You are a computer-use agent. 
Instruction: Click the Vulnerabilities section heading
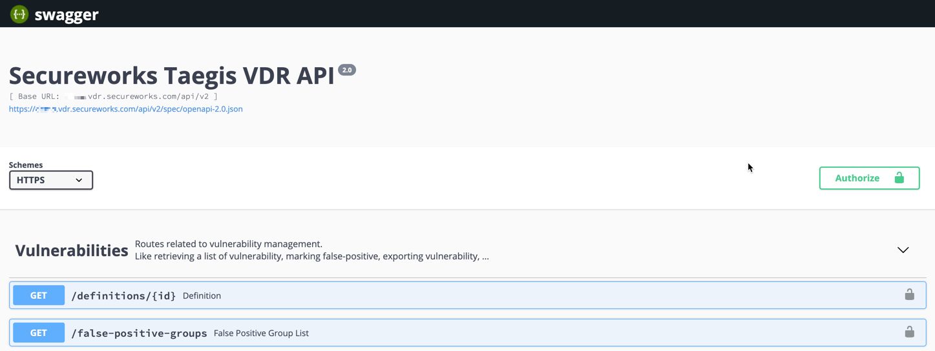point(72,250)
